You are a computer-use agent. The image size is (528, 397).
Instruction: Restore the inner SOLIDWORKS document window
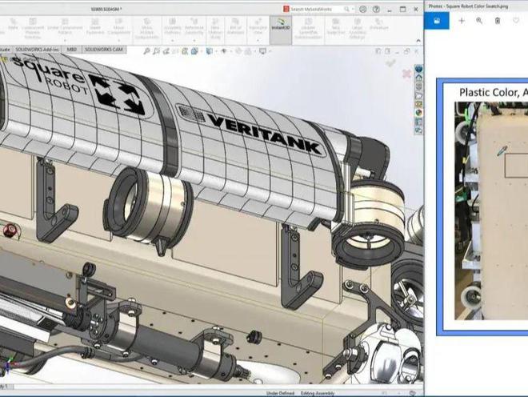pyautogui.click(x=406, y=51)
